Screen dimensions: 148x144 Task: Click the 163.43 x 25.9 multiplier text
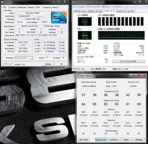point(134,82)
